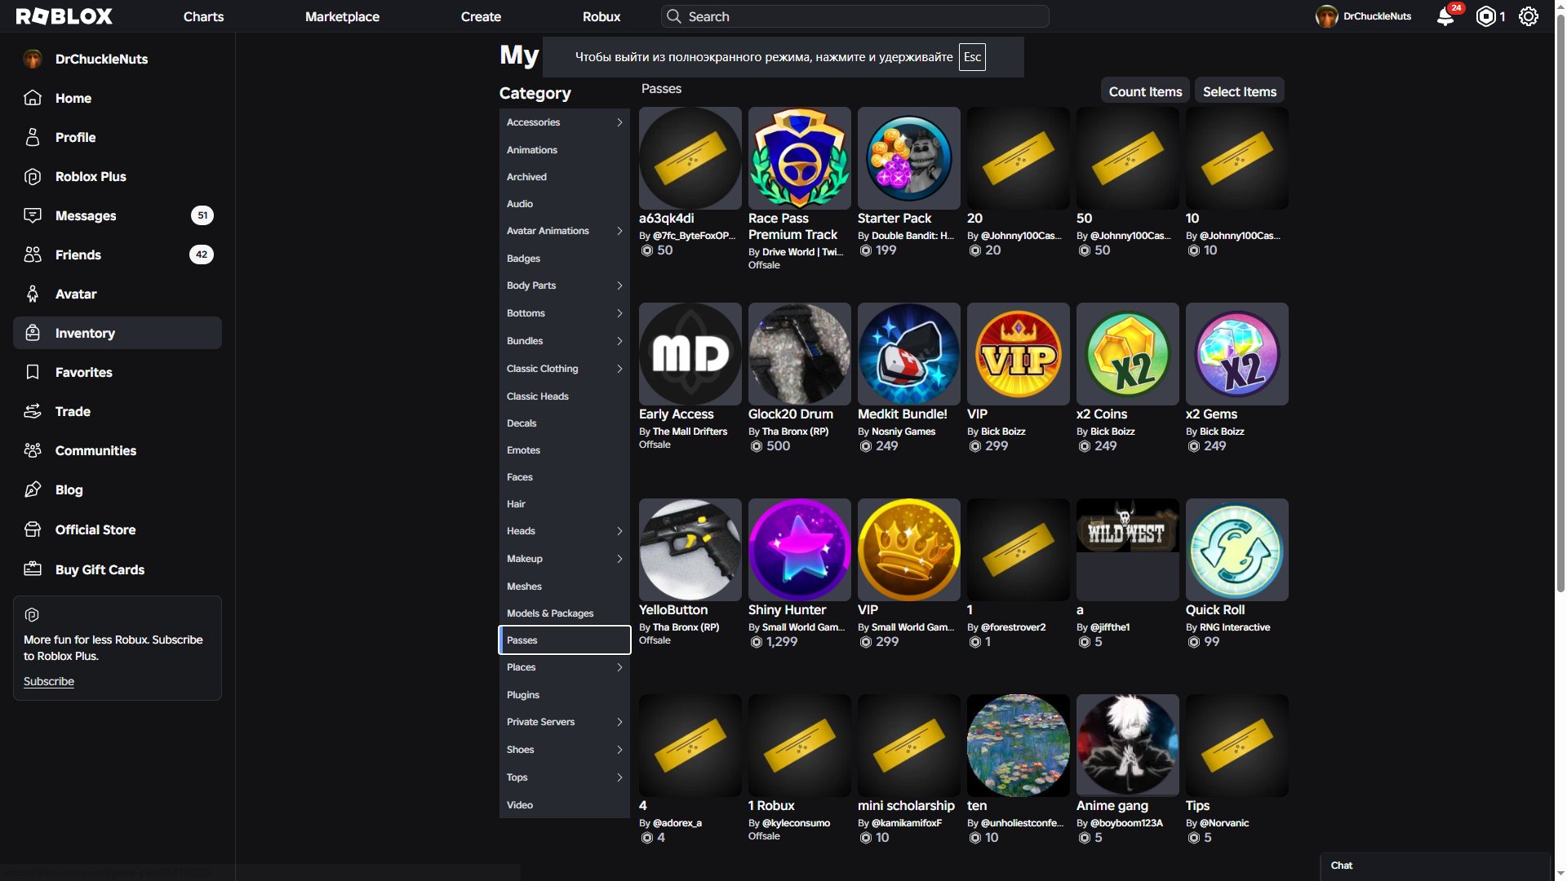Click the Home sidebar icon
Image resolution: width=1567 pixels, height=881 pixels.
33,98
